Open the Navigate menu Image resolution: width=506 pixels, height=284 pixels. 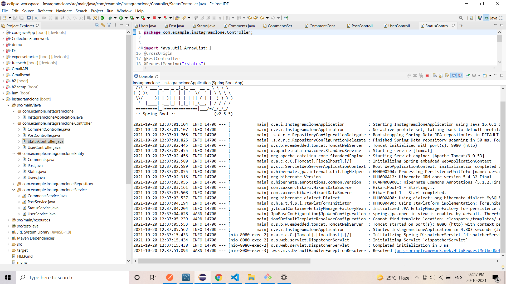click(x=64, y=11)
